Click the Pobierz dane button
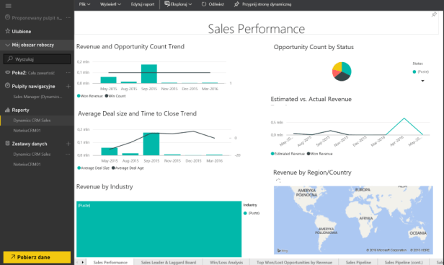444x265 pixels. pos(37,257)
